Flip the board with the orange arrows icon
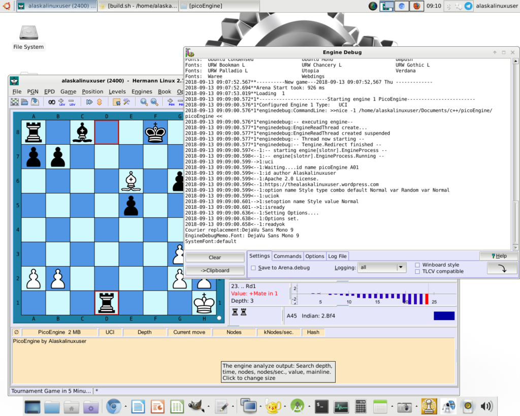This screenshot has height=416, width=520. click(x=100, y=102)
